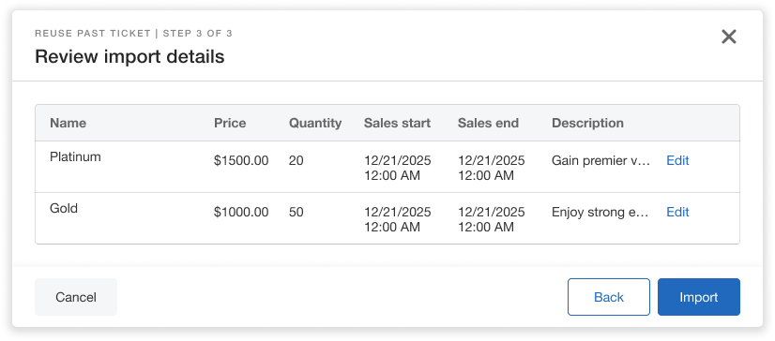Edit the Platinum ticket
Viewport: 775px width, 341px height.
point(677,160)
